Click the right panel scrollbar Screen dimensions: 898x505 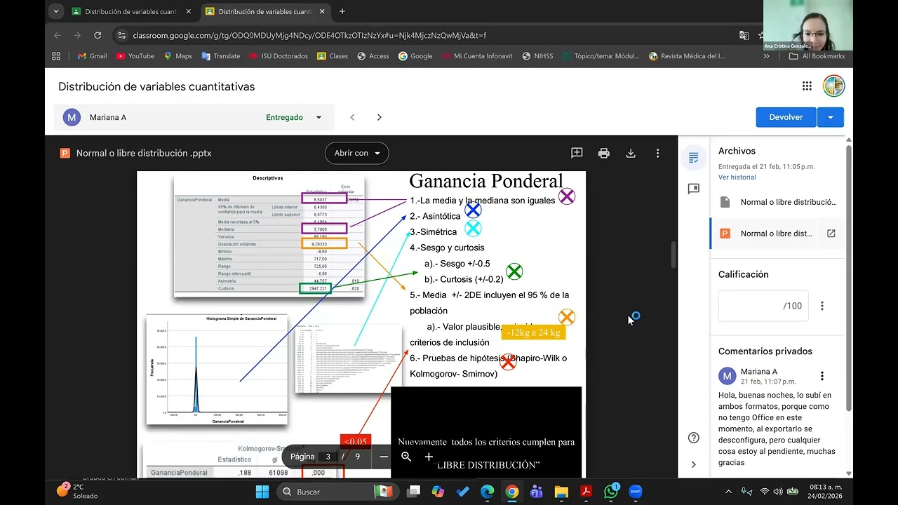849,278
